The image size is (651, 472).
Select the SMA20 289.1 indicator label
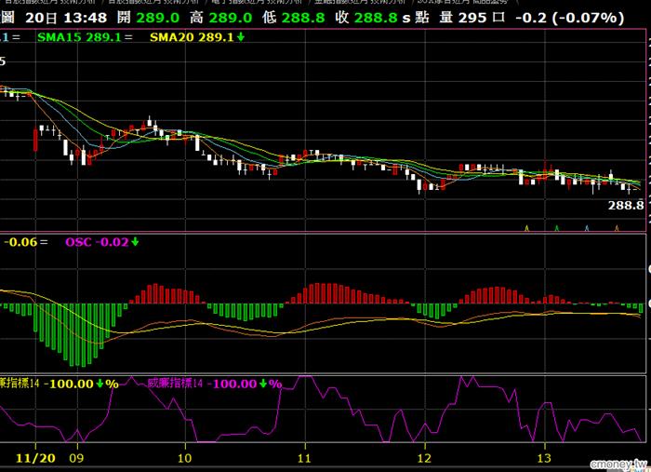pos(189,37)
